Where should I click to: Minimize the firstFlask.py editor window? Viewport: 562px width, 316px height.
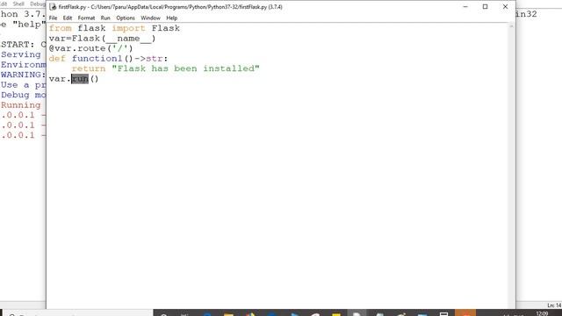[465, 7]
